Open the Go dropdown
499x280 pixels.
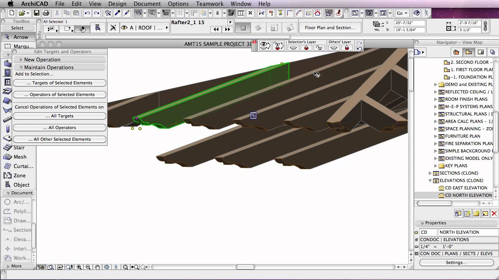pos(402,13)
